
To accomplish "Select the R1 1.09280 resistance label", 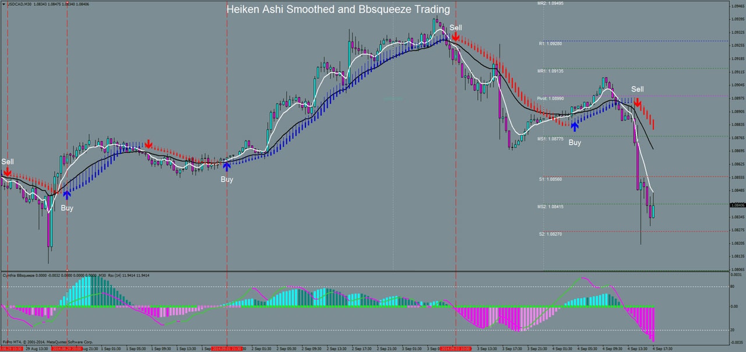I will tap(550, 43).
